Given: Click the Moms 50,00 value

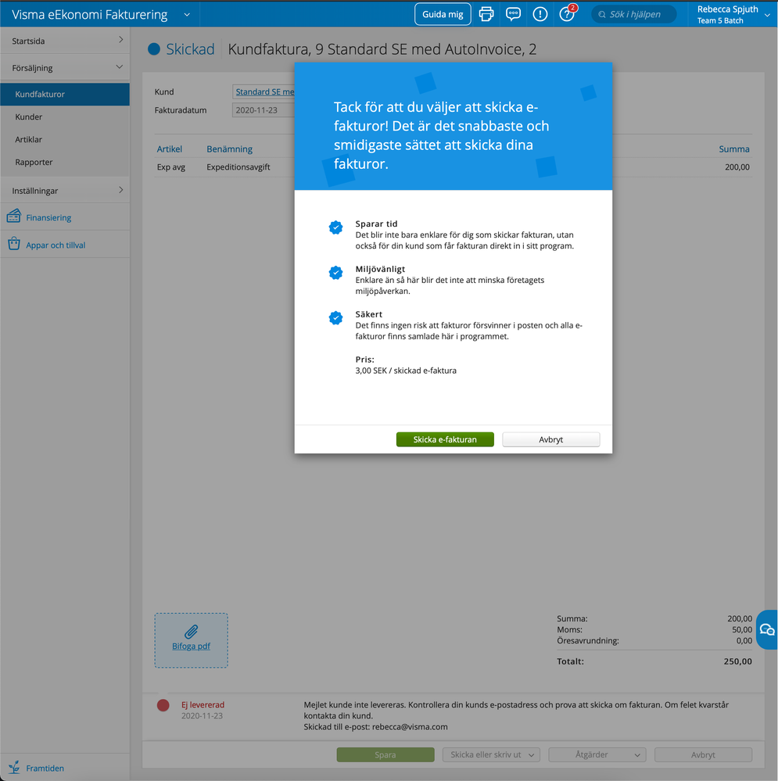Looking at the screenshot, I should [741, 629].
